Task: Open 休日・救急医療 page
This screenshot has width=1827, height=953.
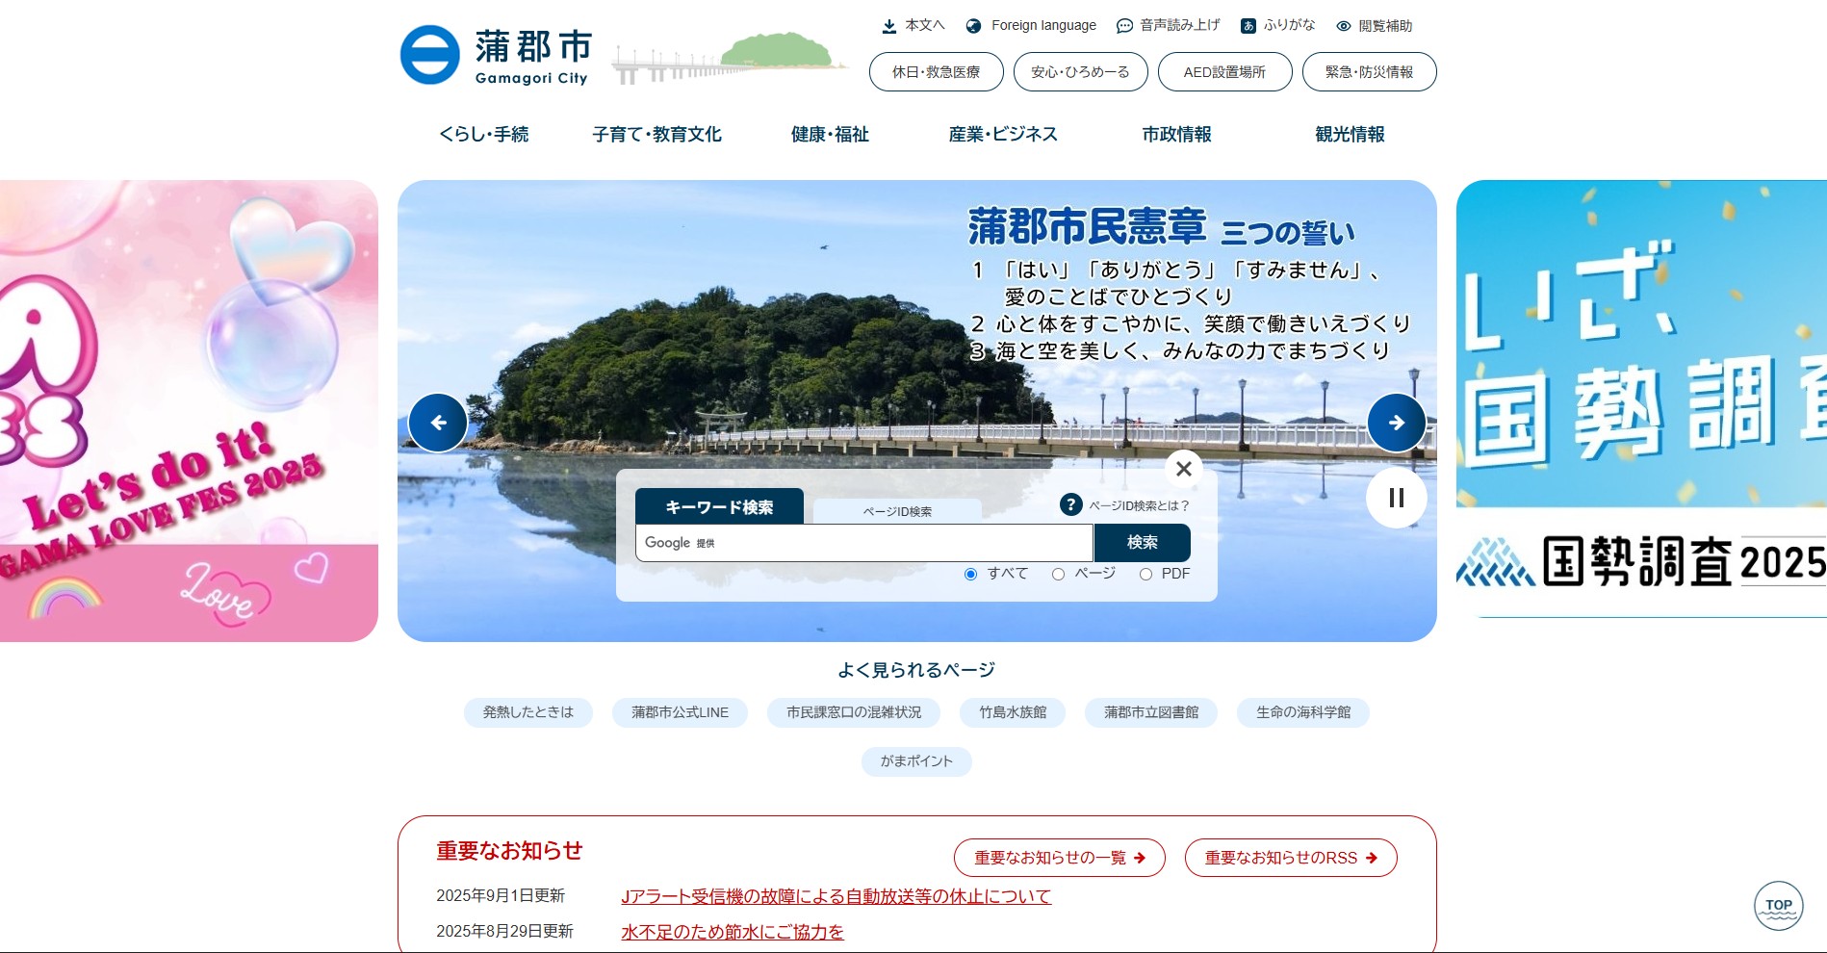Action: pyautogui.click(x=936, y=72)
